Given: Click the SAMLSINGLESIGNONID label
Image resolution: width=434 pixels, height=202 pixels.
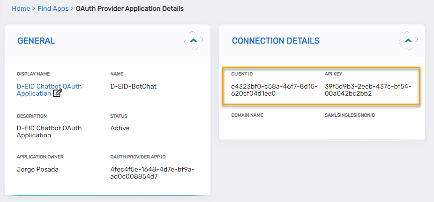Looking at the screenshot, I should (x=350, y=115).
